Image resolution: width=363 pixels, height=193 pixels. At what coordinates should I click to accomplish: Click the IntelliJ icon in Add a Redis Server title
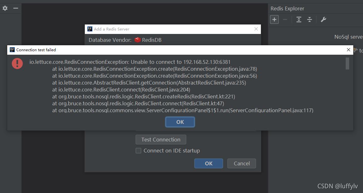90,29
